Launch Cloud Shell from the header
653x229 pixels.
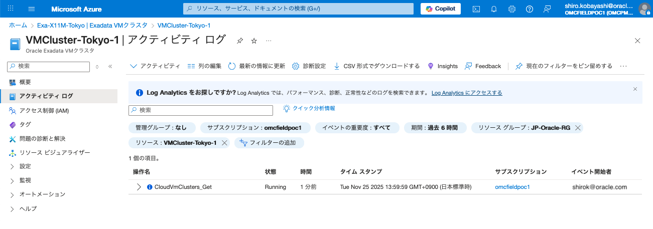click(x=476, y=9)
